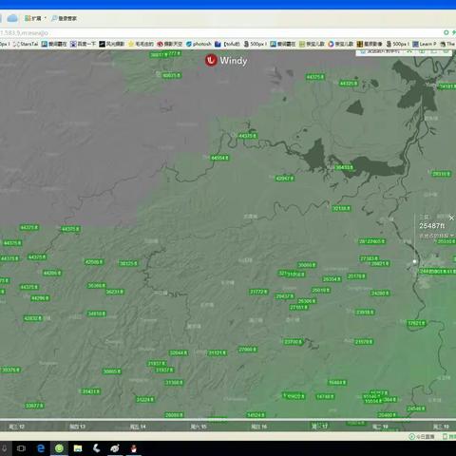Image resolution: width=456 pixels, height=456 pixels.
Task: Open Microsoft Edge from the taskbar
Action: (x=41, y=448)
